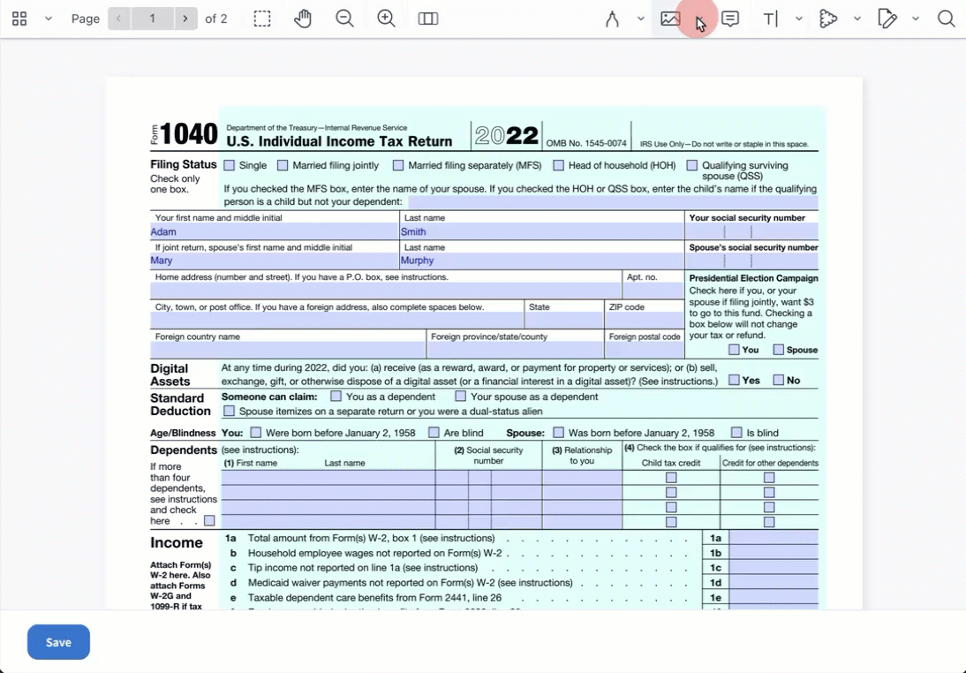Open the view controls grid icon
This screenshot has height=673, width=966.
coord(19,19)
